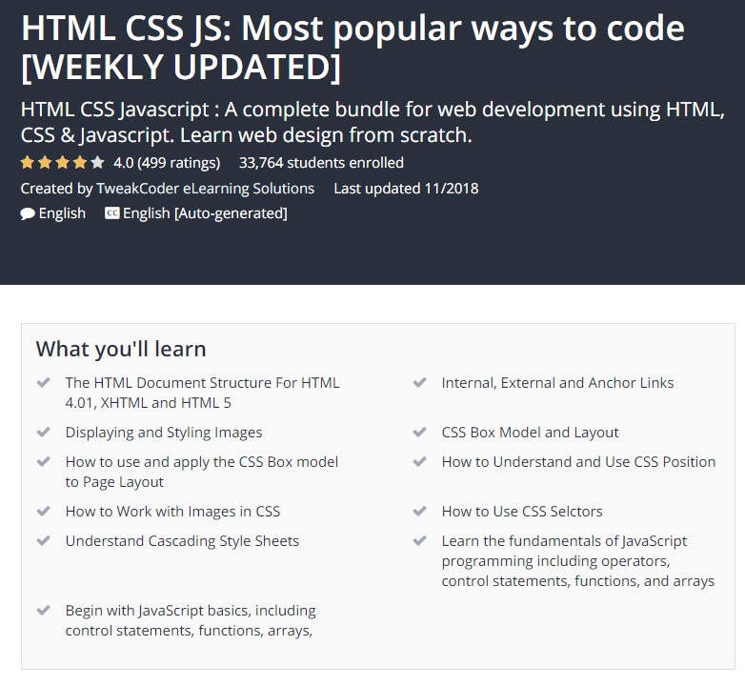Click Learn the fundamentals of JavaScript item
The image size is (745, 686).
click(577, 560)
